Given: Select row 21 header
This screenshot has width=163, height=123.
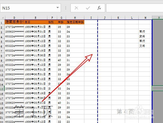Looking at the screenshot, I should [2, 117].
